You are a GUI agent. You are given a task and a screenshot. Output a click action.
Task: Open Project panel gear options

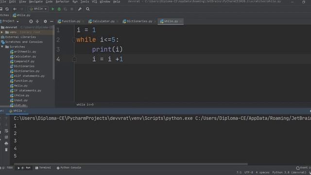(x=45, y=21)
